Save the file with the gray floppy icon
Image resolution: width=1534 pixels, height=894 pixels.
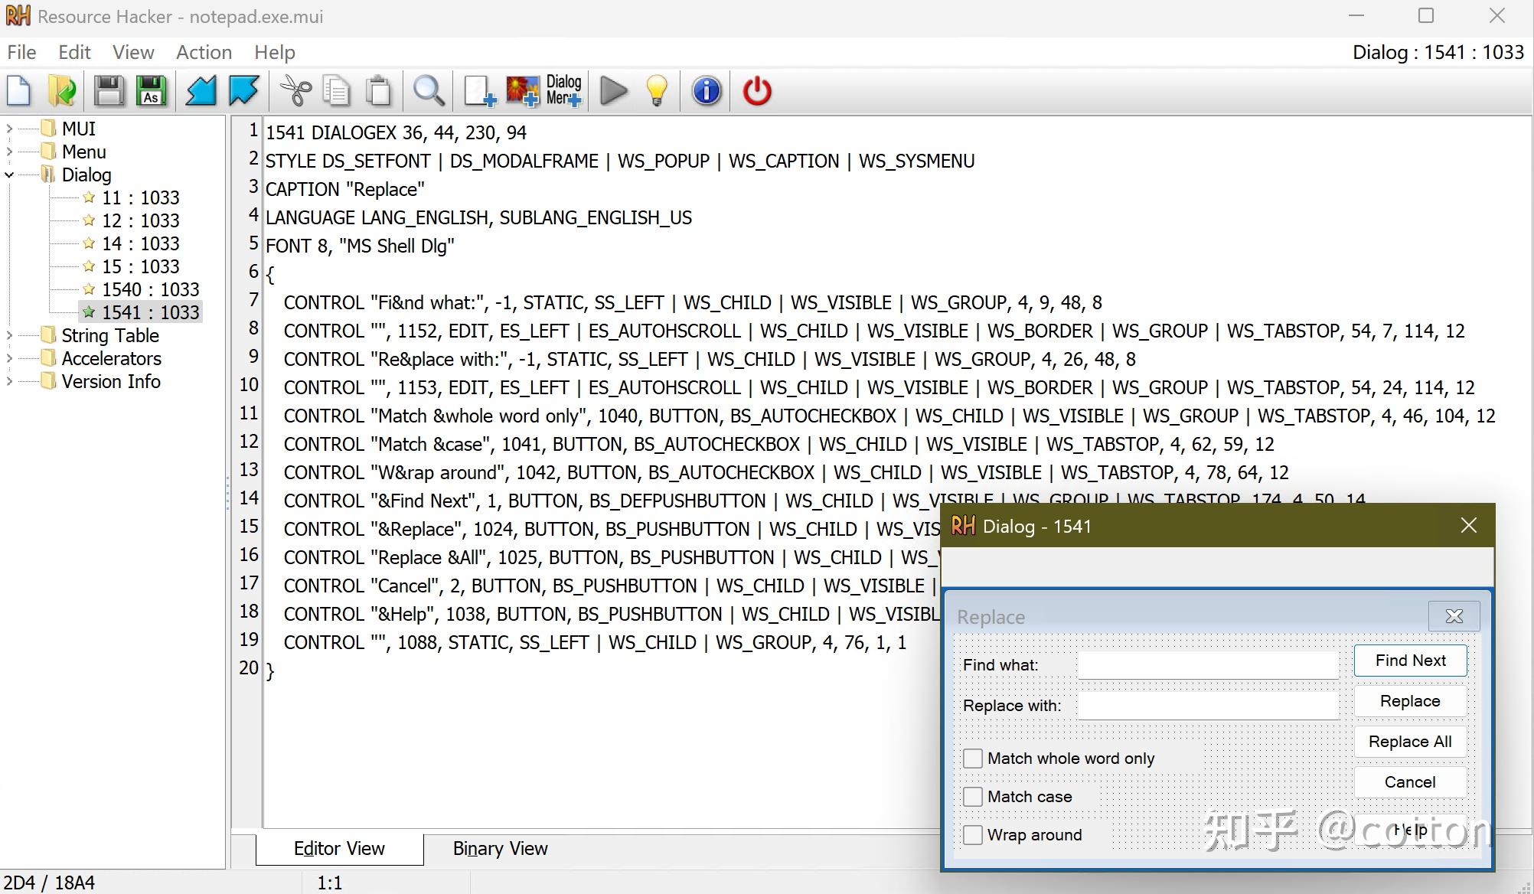click(109, 91)
